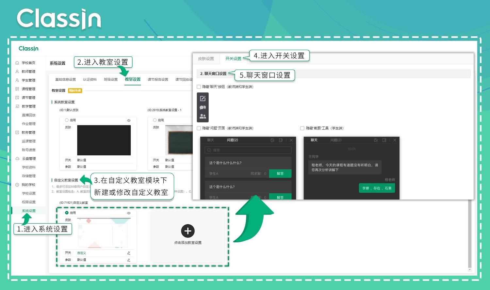Select the 问题(2) tab in the chat preview
Viewport: 490px width, 290px height.
pyautogui.click(x=336, y=140)
